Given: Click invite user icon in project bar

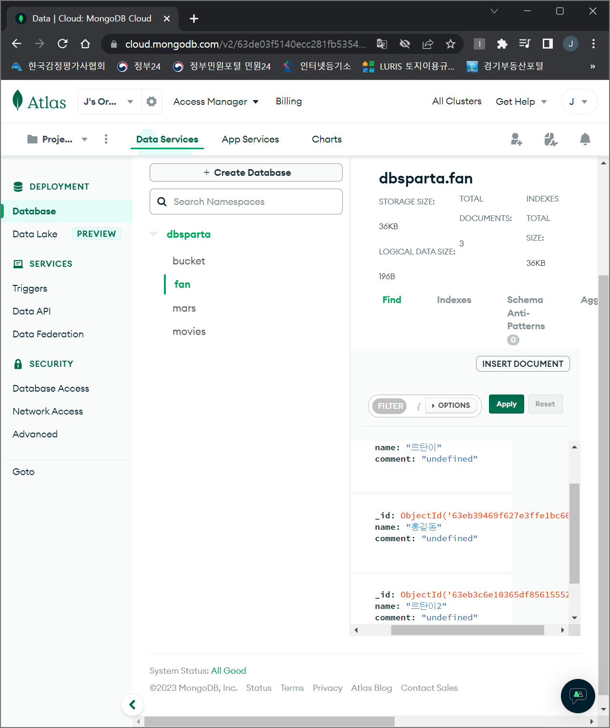Looking at the screenshot, I should tap(516, 139).
